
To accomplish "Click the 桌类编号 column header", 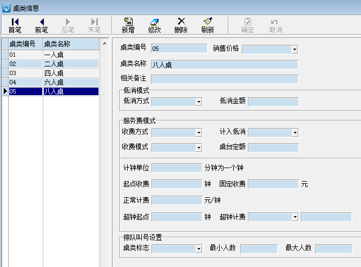I will [x=25, y=44].
